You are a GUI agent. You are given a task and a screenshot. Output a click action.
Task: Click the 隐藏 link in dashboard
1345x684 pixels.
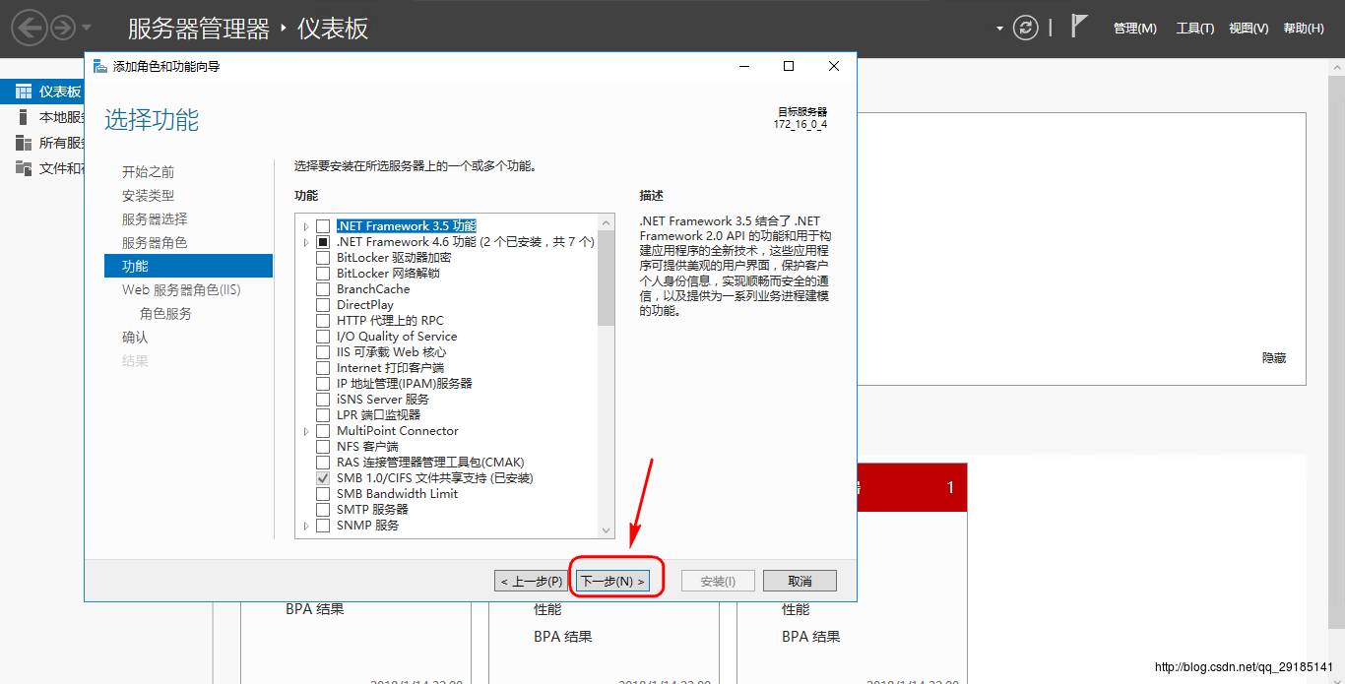coord(1274,358)
